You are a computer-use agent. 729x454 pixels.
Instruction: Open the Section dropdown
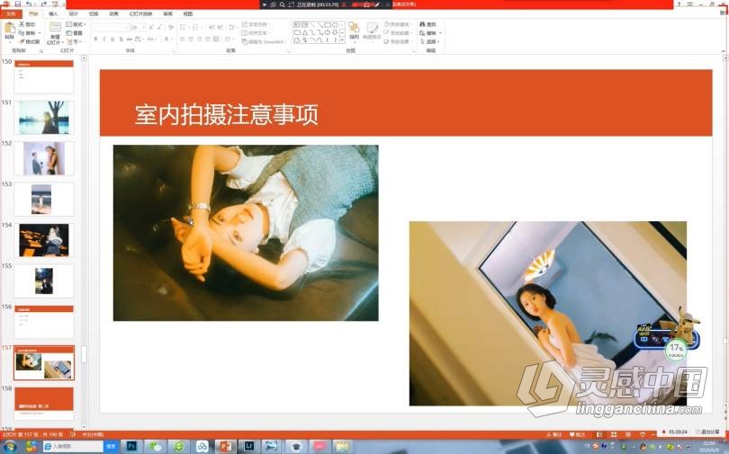(75, 41)
